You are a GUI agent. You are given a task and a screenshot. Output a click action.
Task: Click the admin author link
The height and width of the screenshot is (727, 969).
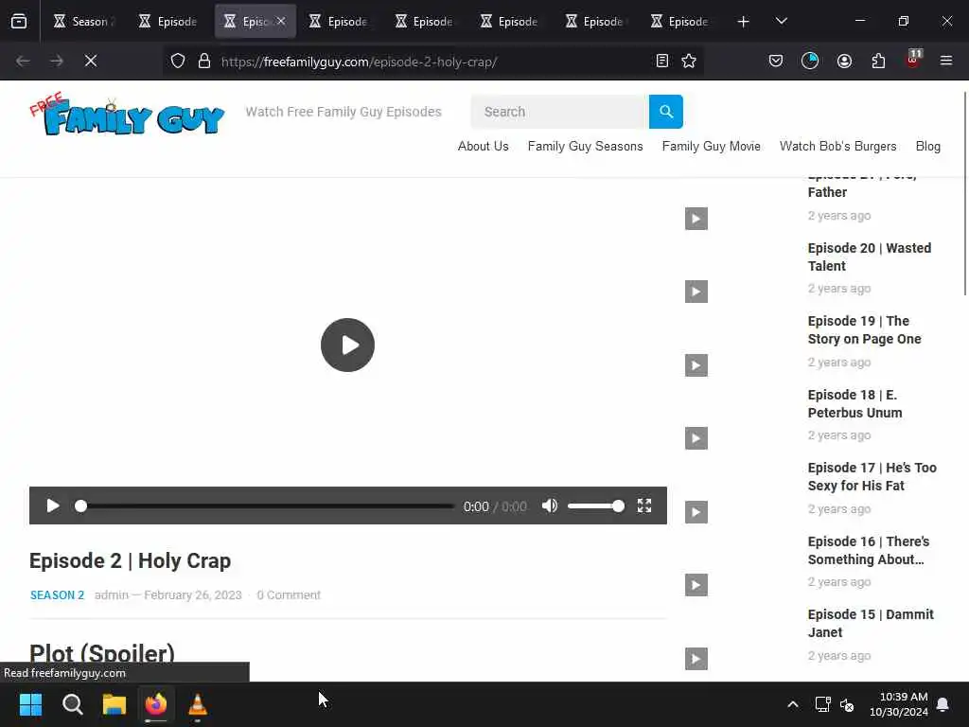pyautogui.click(x=112, y=595)
